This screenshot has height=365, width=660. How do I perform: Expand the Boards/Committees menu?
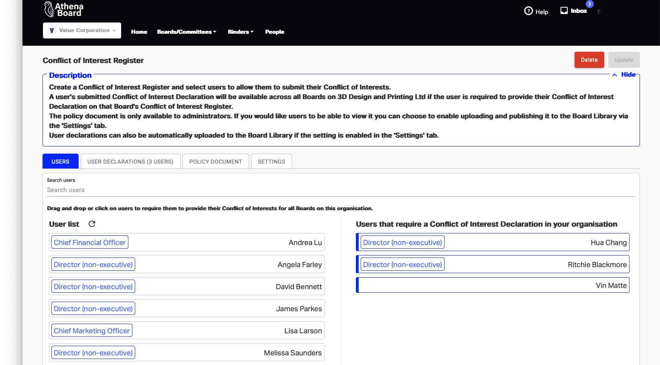187,32
